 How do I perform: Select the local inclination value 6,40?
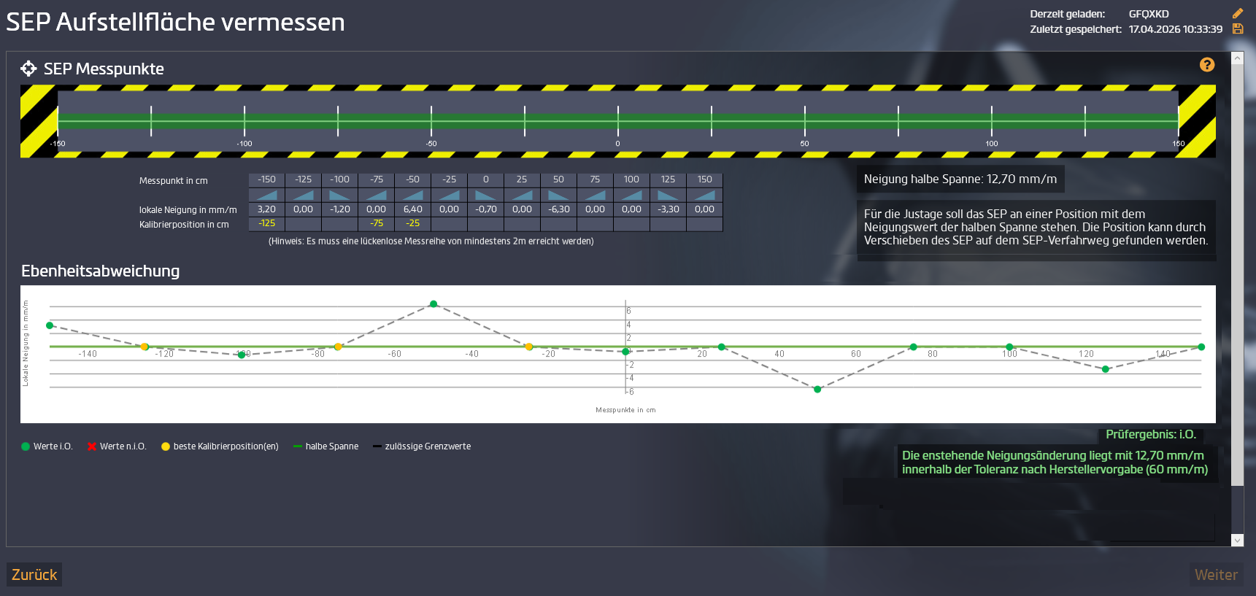pos(413,209)
